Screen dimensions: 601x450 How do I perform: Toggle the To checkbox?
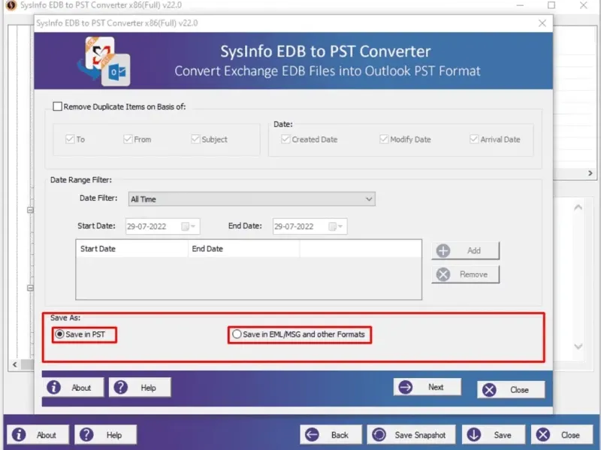click(70, 139)
